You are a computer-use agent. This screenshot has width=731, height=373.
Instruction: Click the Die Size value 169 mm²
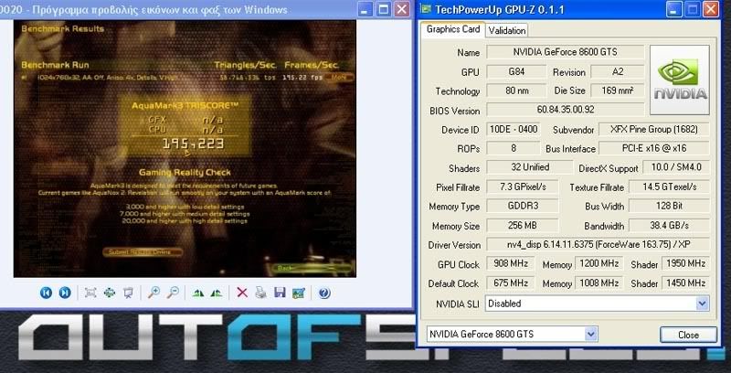point(618,91)
